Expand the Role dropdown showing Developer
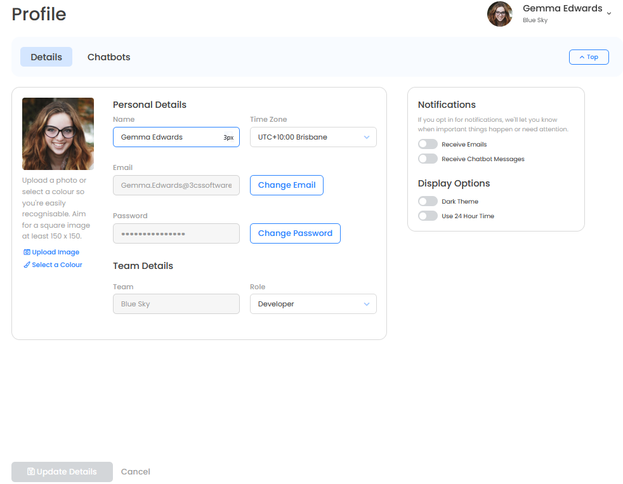 pos(313,304)
